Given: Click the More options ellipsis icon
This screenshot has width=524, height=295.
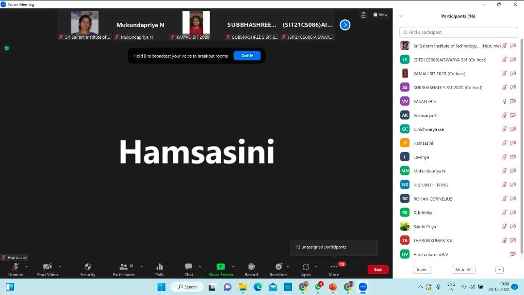Looking at the screenshot, I should point(334,267).
